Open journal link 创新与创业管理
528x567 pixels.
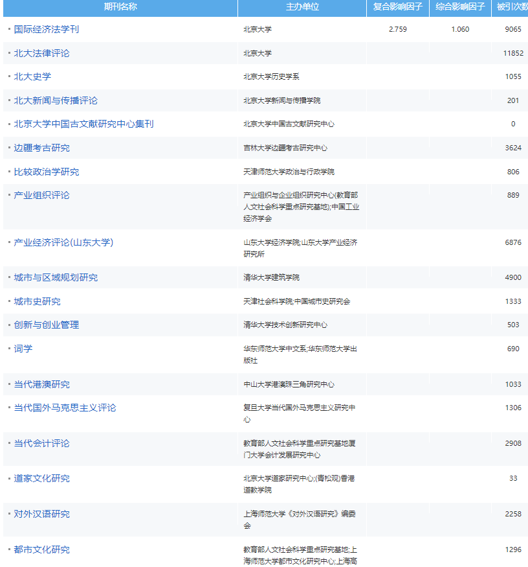(x=46, y=325)
